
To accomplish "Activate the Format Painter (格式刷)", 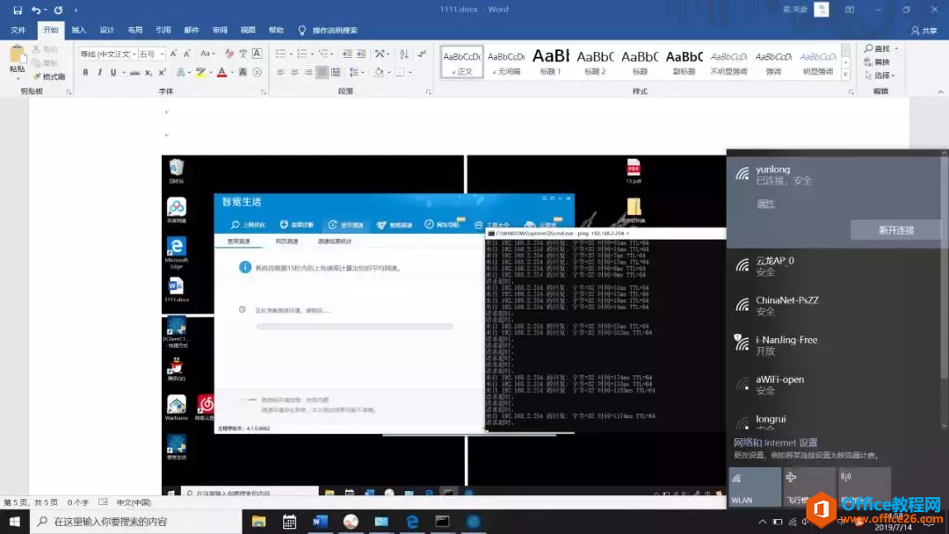I will (x=48, y=76).
